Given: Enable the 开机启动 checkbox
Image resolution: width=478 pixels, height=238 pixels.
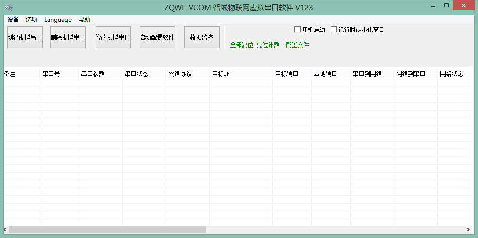Looking at the screenshot, I should [298, 30].
